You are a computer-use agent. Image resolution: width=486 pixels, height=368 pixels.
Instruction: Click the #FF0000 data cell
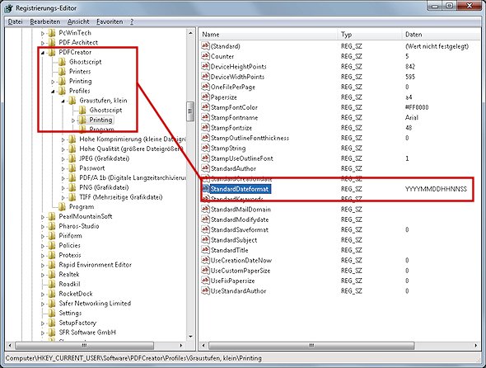(417, 107)
